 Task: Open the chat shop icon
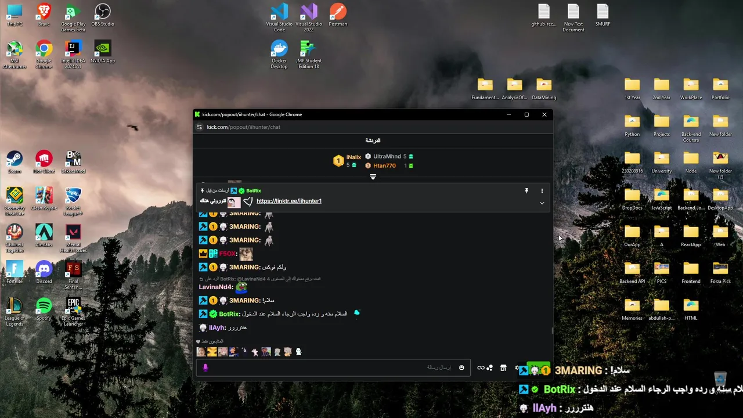click(503, 367)
